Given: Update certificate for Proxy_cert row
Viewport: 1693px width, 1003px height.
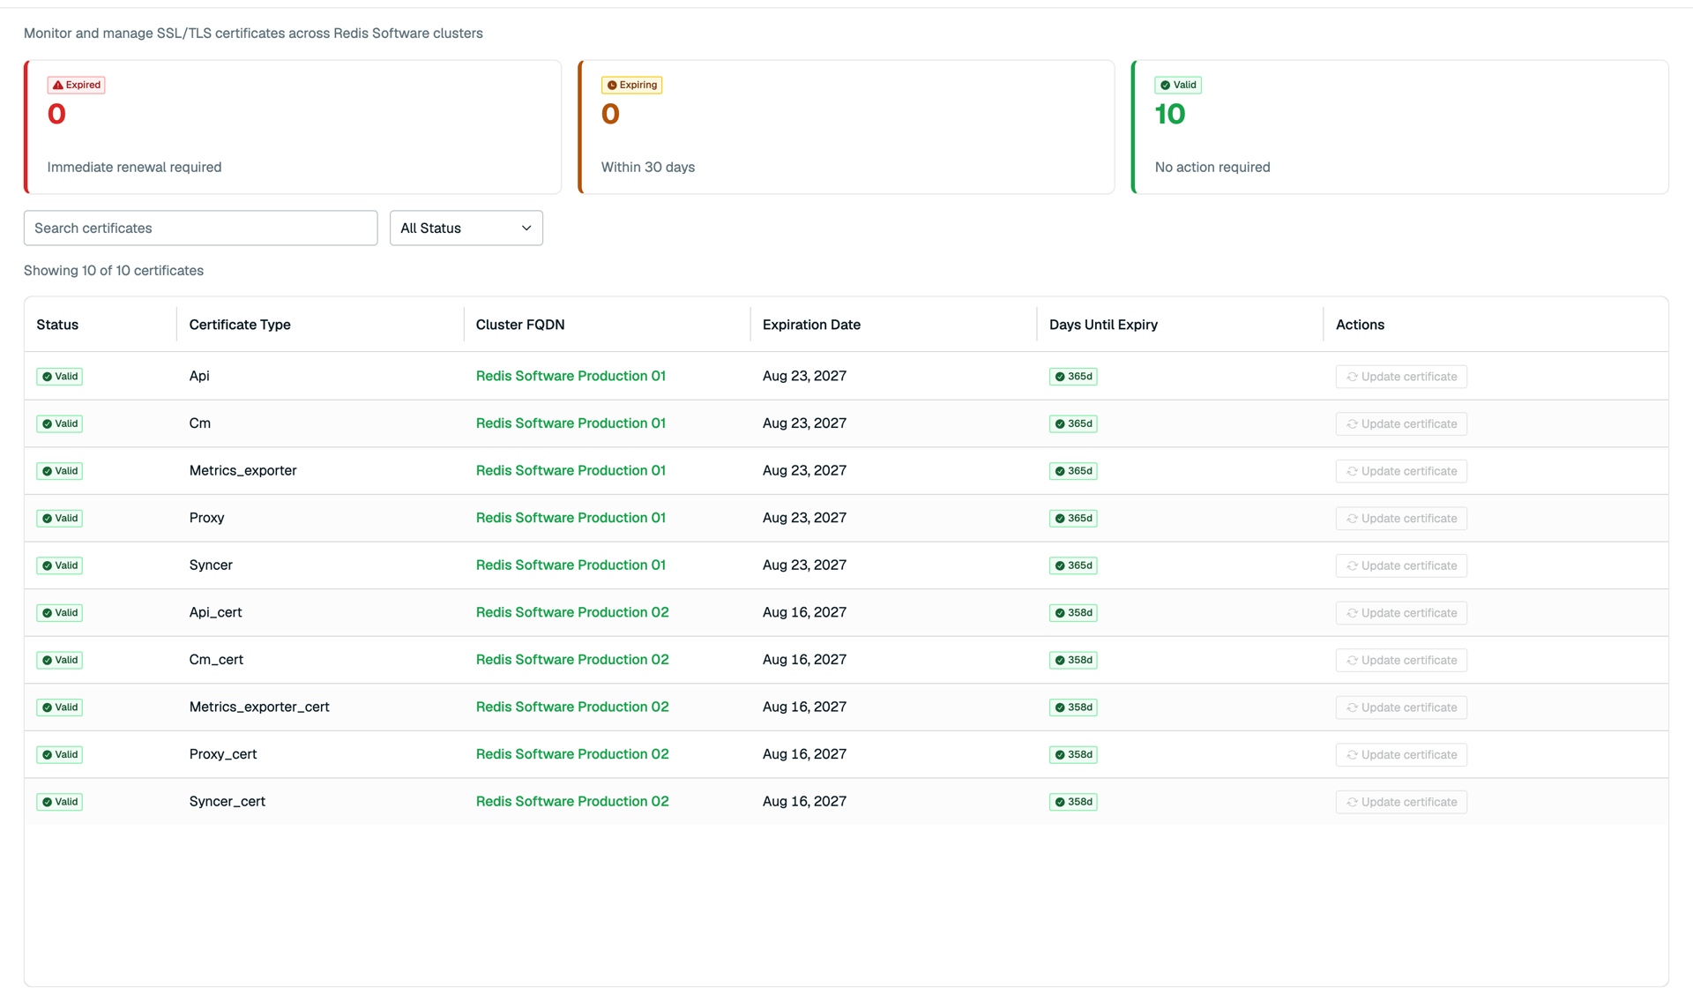Looking at the screenshot, I should (x=1401, y=754).
